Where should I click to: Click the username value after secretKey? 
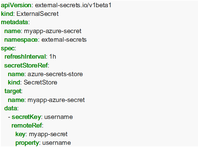pyautogui.click(x=59, y=117)
